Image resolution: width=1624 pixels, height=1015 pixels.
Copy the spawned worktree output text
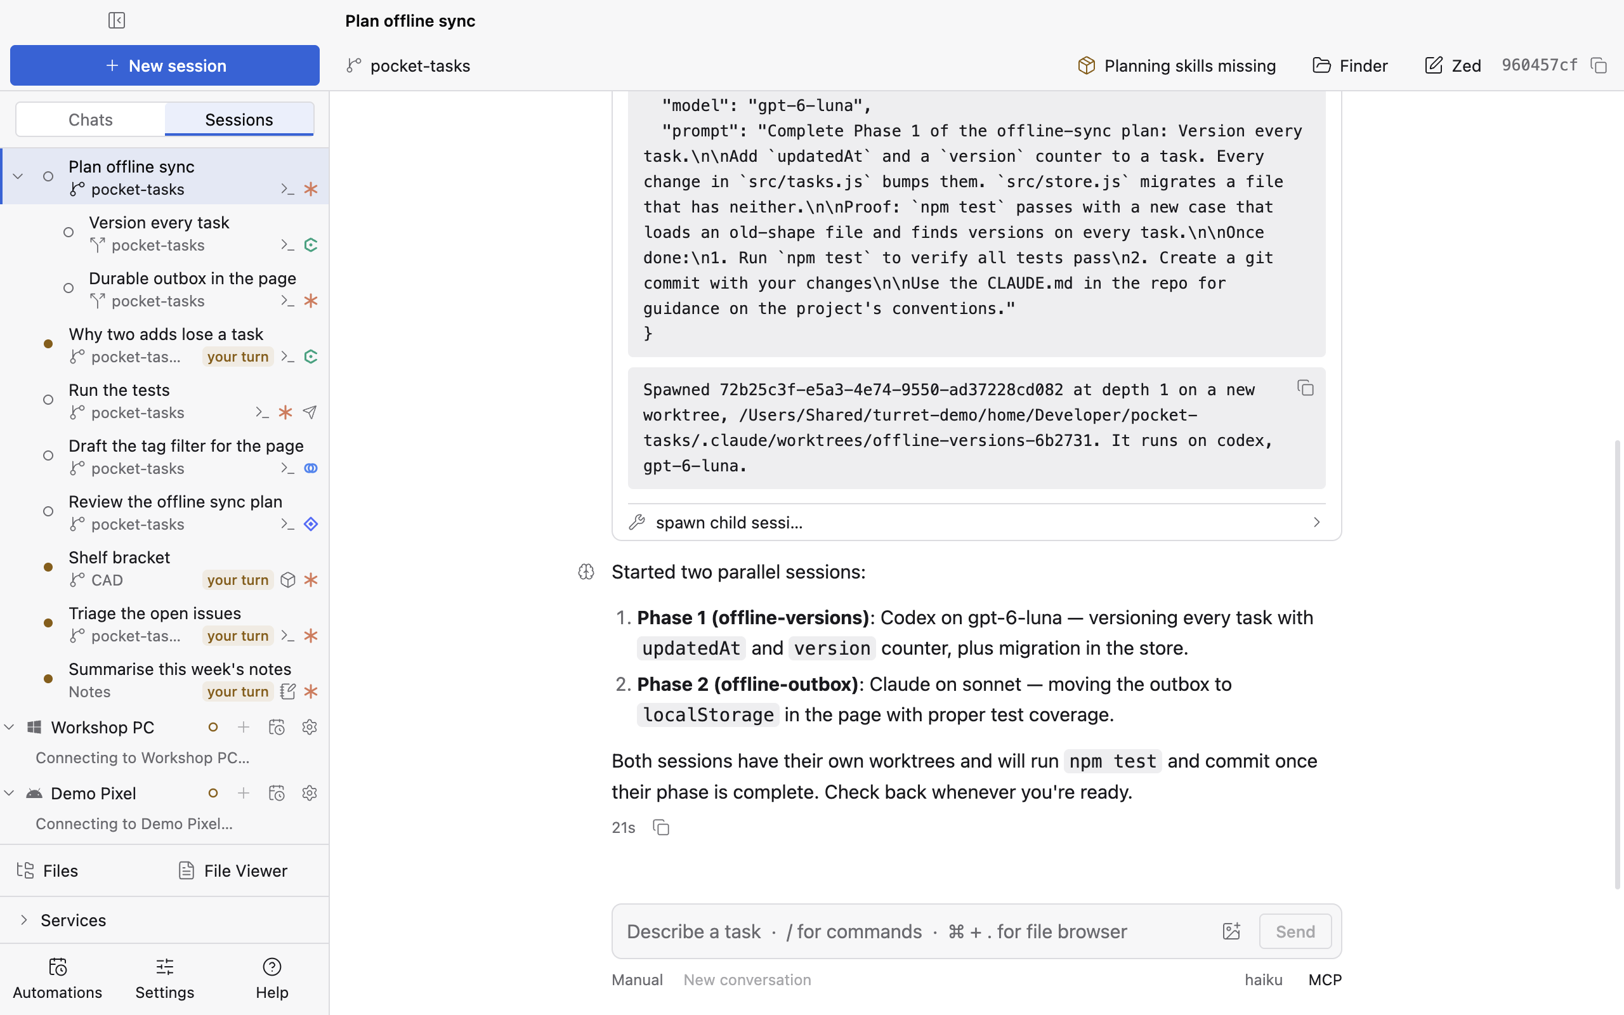point(1306,388)
